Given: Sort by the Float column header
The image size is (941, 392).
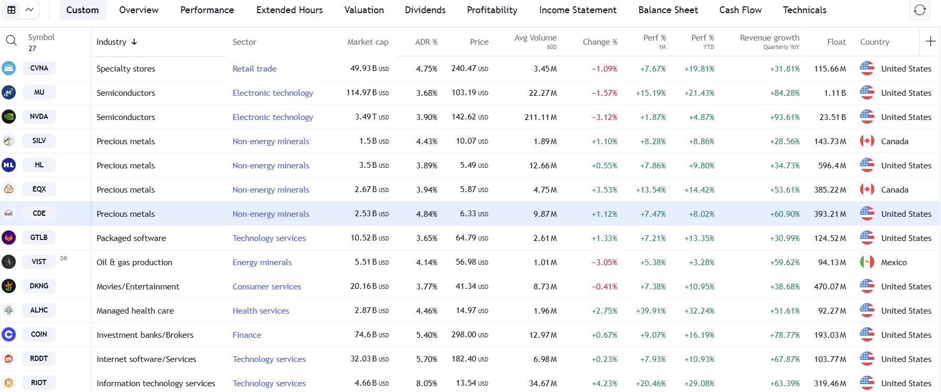Looking at the screenshot, I should click(x=836, y=42).
